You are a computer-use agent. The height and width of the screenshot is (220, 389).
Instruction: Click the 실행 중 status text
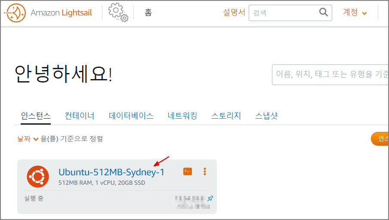(x=34, y=199)
